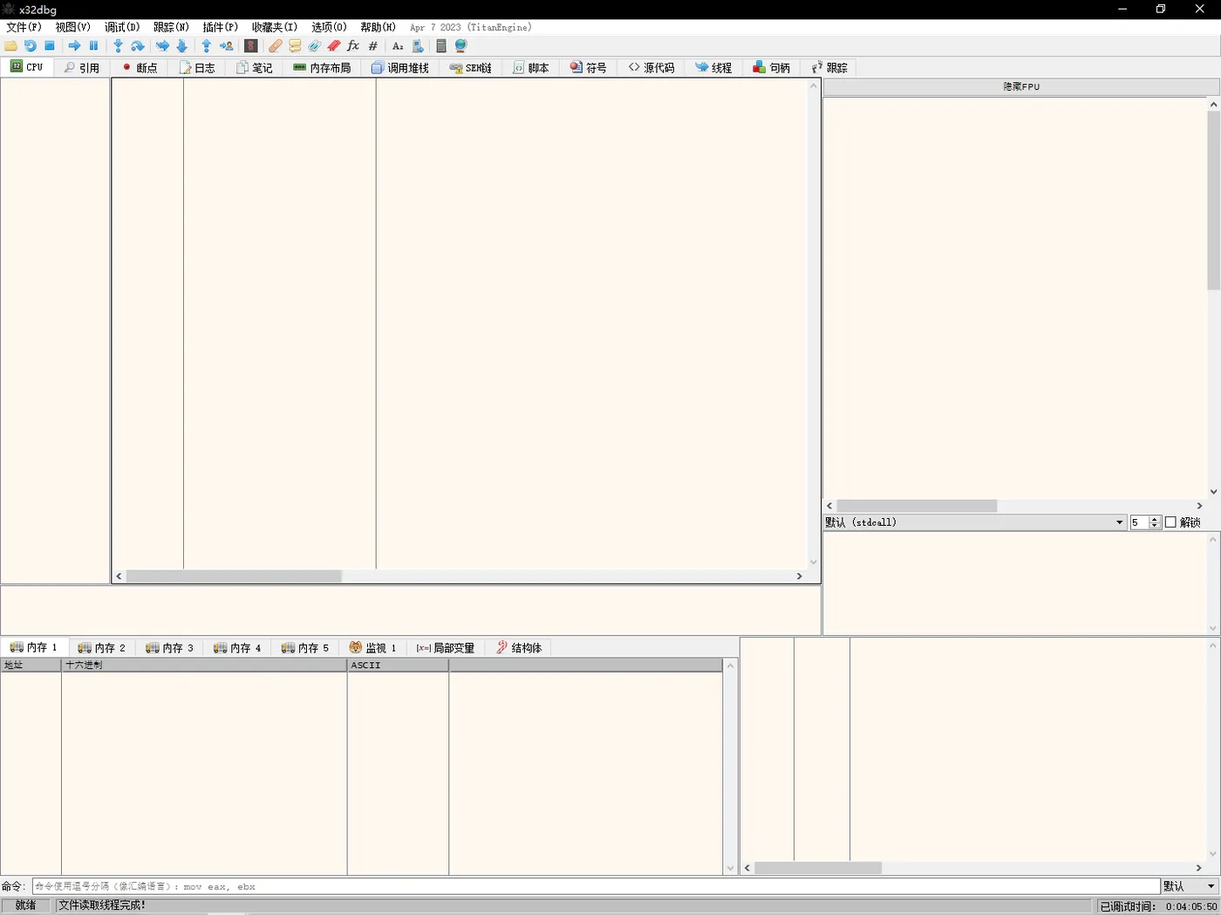1221x915 pixels.
Task: Click the 隐藏FPU button
Action: (x=1021, y=86)
